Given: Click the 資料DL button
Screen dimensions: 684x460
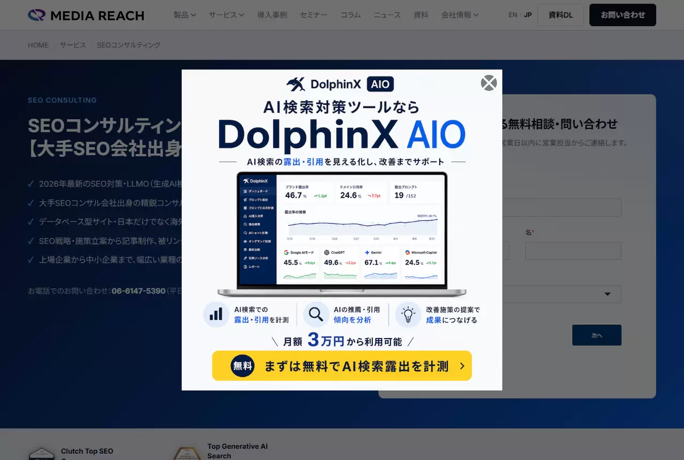Looking at the screenshot, I should click(561, 15).
